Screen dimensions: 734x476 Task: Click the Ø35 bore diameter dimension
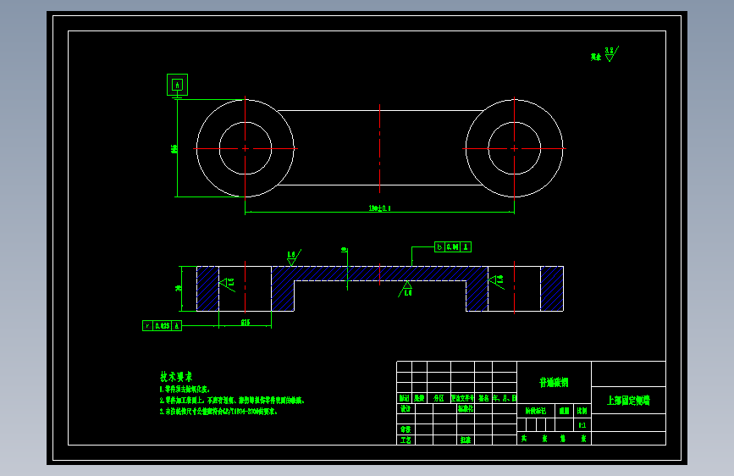(x=246, y=322)
